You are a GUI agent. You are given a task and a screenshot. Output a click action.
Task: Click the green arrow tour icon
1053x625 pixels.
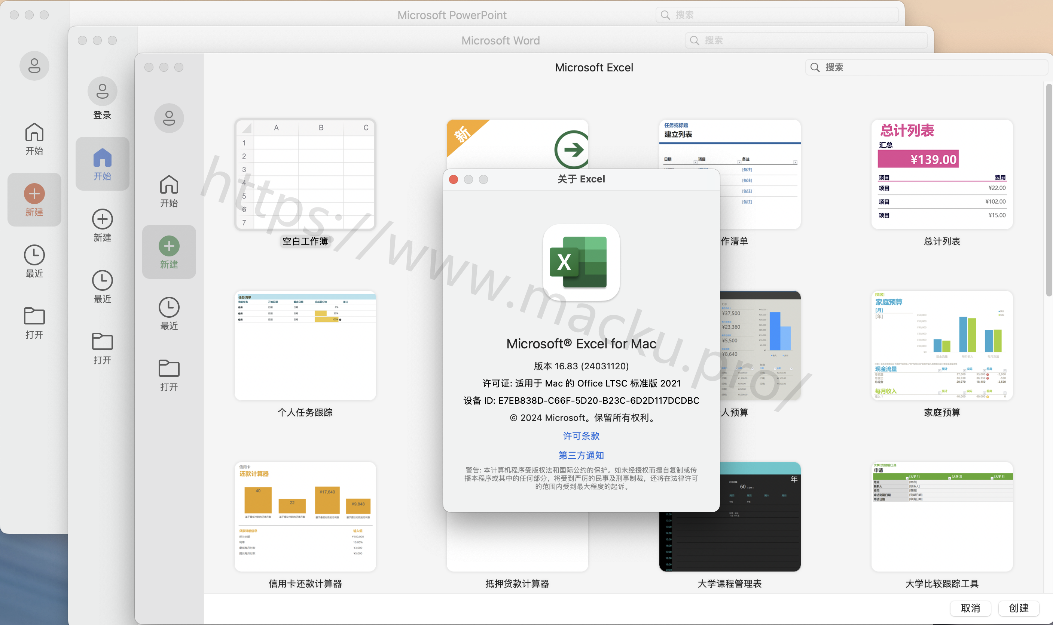pos(572,149)
